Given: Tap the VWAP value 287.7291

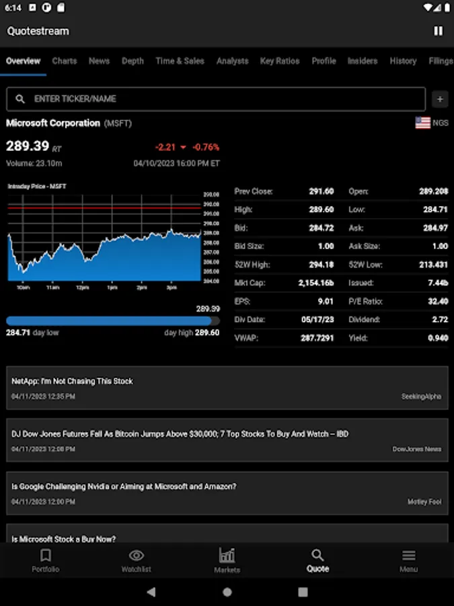Looking at the screenshot, I should coord(317,338).
